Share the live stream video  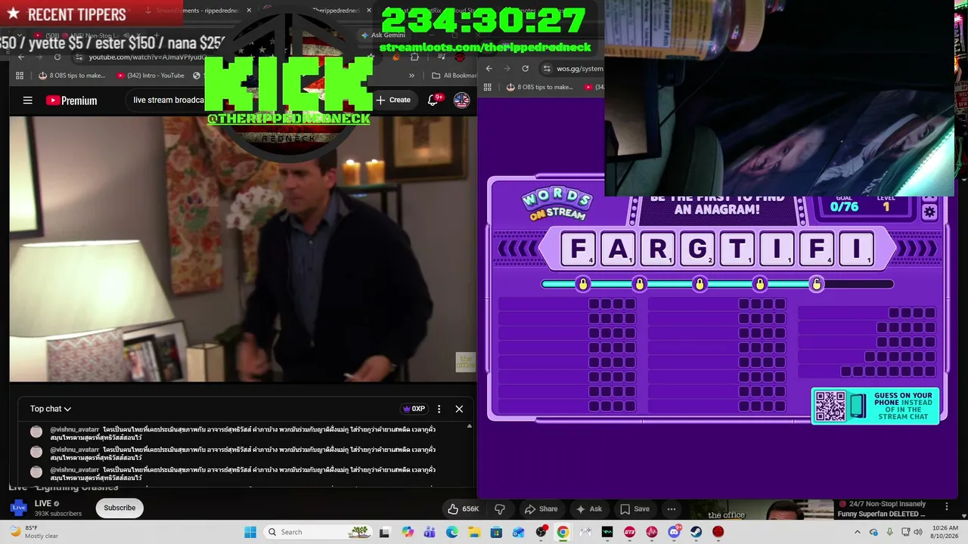click(541, 508)
